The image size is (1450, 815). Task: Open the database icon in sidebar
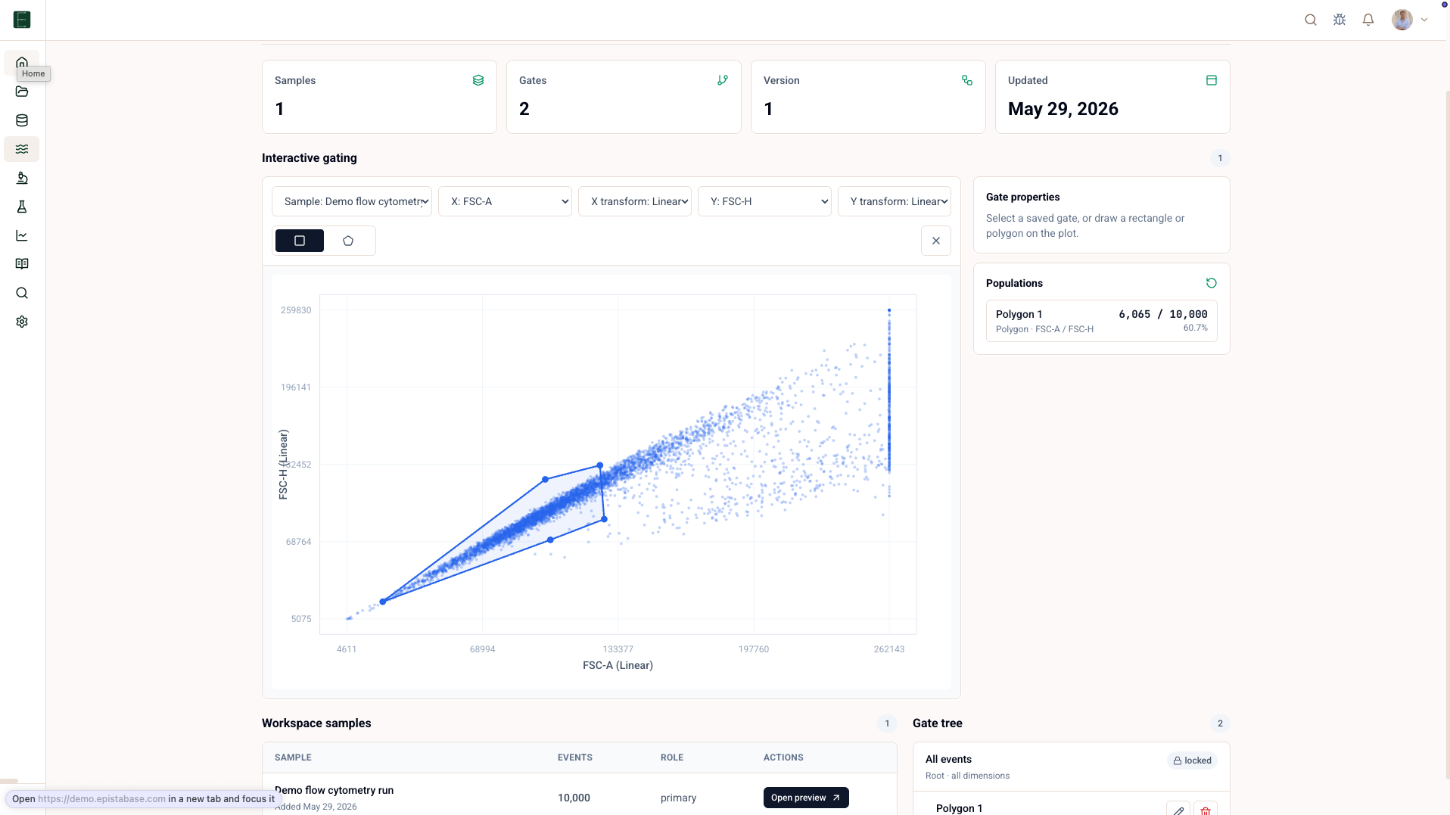22,120
